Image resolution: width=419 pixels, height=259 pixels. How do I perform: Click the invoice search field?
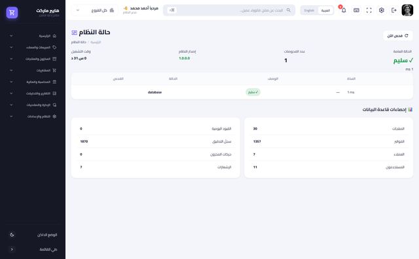229,10
